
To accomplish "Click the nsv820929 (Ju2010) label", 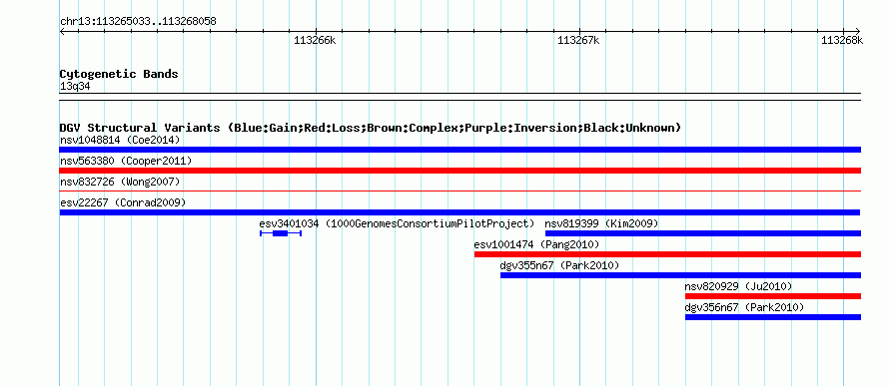I will [x=738, y=286].
